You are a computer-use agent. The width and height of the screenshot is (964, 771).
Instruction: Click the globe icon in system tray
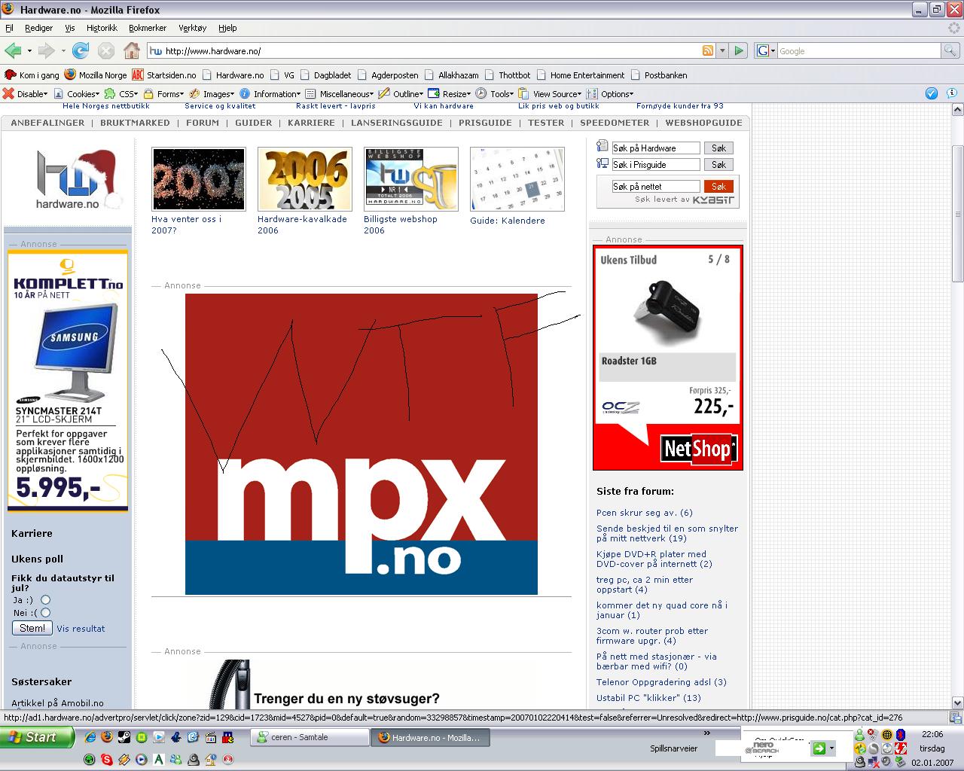click(x=886, y=734)
